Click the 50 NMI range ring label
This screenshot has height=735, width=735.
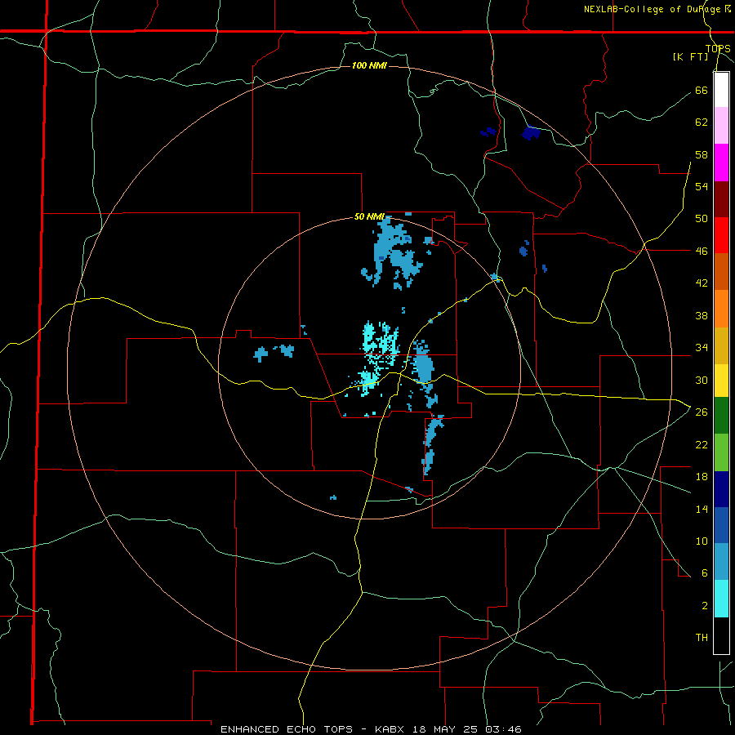369,216
